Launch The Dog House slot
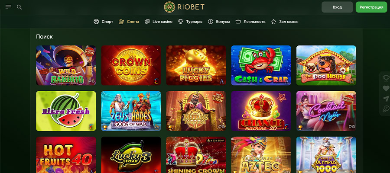The width and height of the screenshot is (390, 173). [x=326, y=65]
